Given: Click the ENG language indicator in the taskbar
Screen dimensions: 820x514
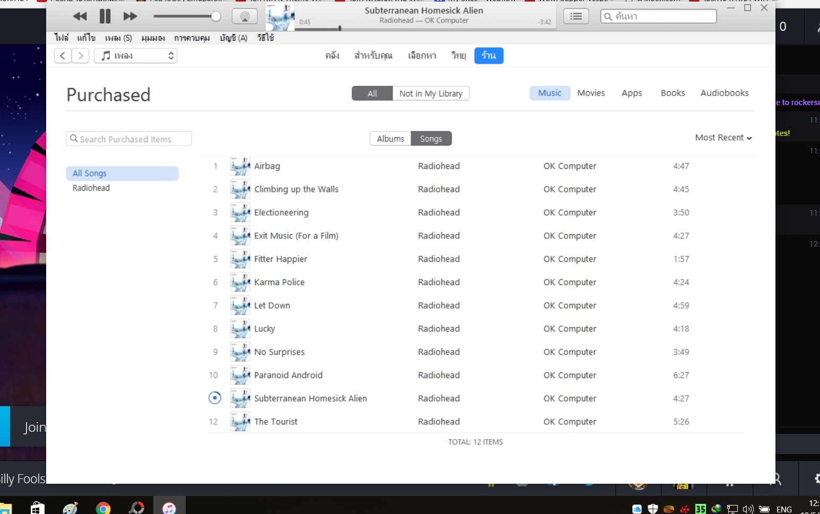Looking at the screenshot, I should coord(784,509).
